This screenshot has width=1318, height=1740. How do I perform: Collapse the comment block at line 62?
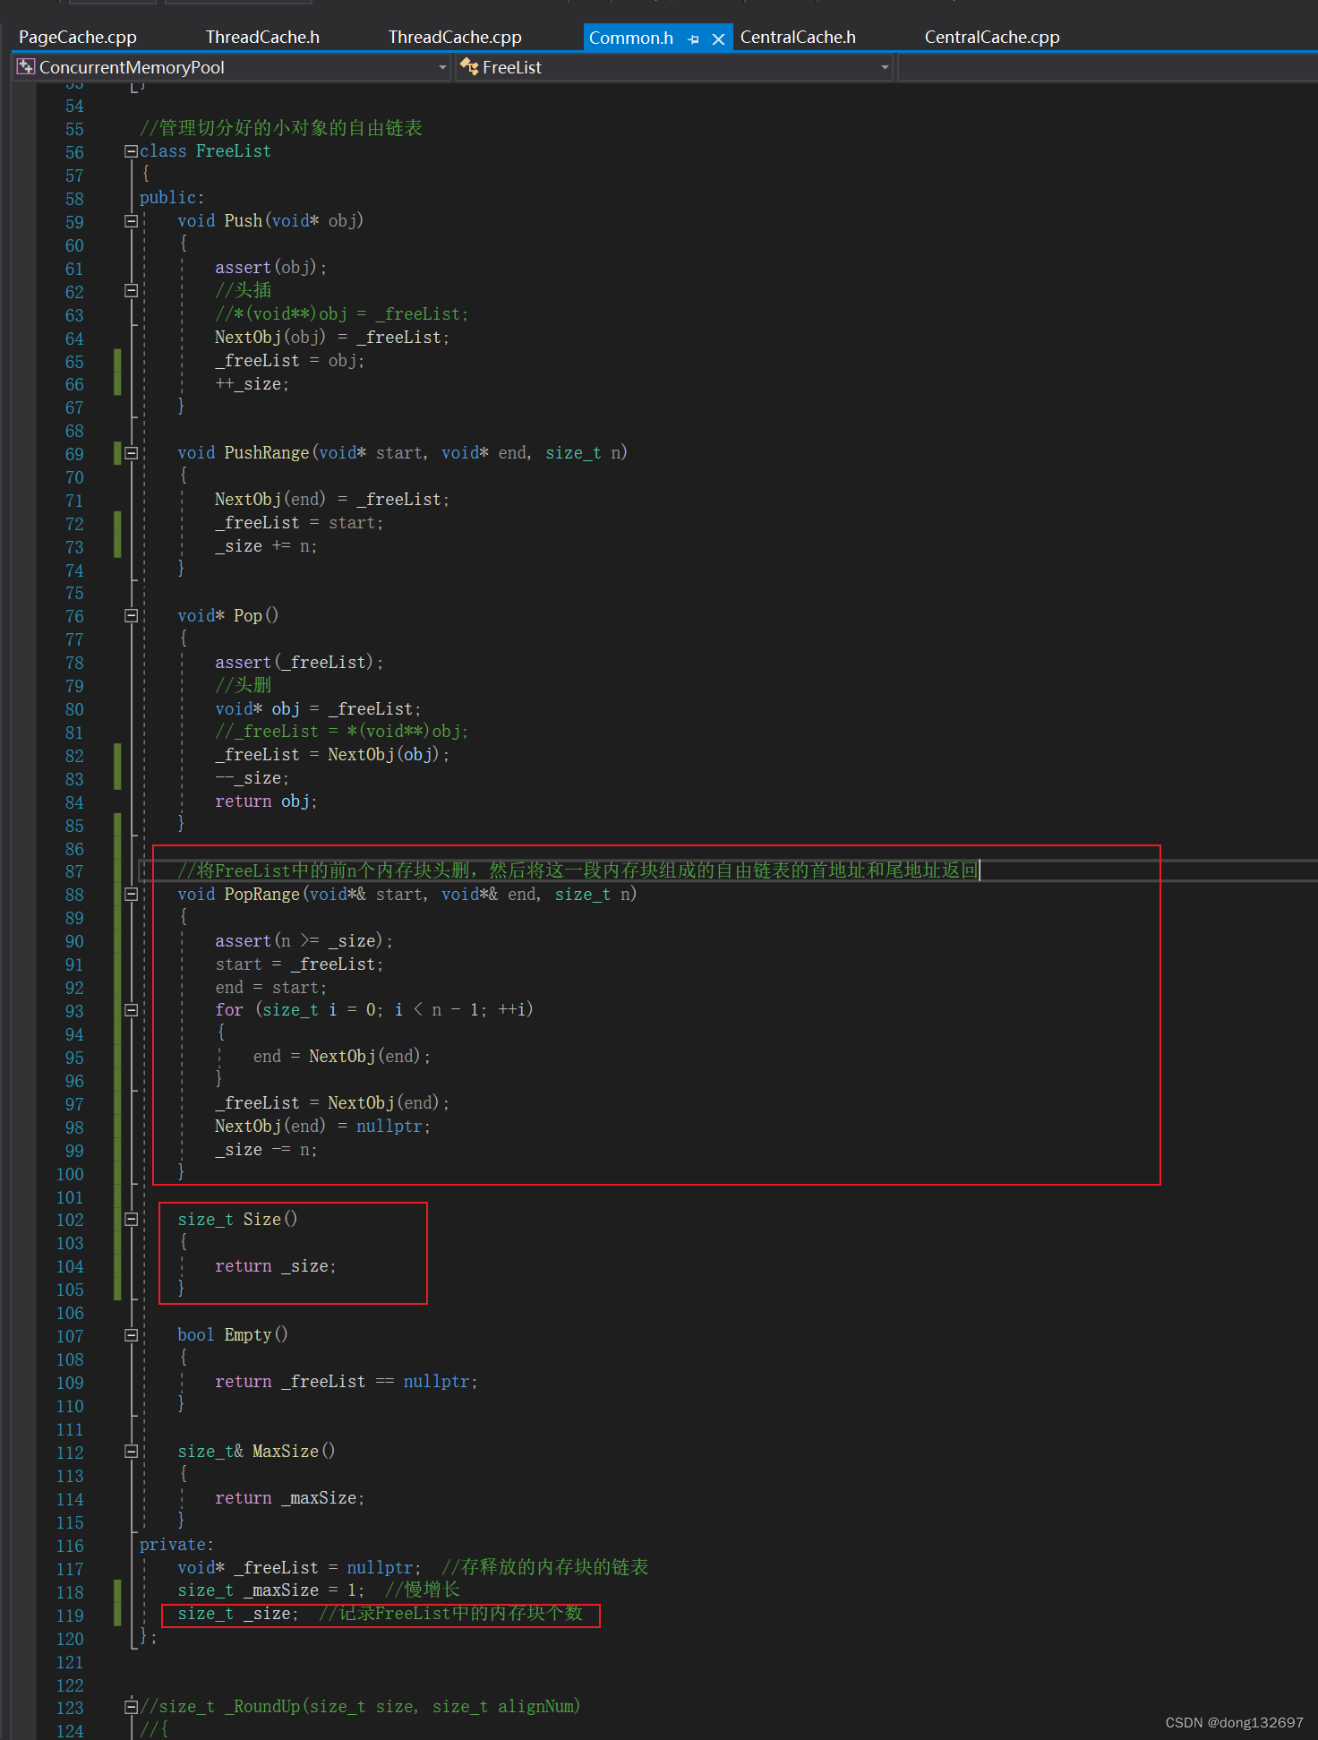[131, 291]
